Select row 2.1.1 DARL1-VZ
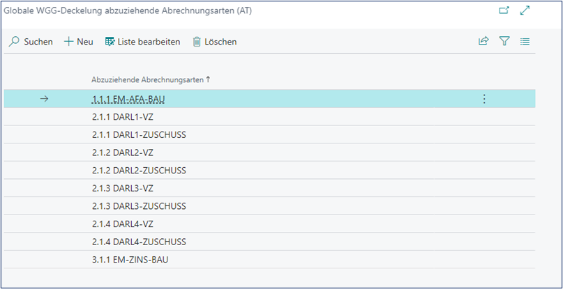The height and width of the screenshot is (289, 563). click(121, 116)
